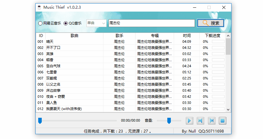This screenshot has width=263, height=139.
Task: Open the 单曲 search type dropdown
Action: pyautogui.click(x=96, y=23)
